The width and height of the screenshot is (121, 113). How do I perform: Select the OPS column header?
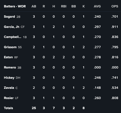pyautogui.click(x=115, y=6)
